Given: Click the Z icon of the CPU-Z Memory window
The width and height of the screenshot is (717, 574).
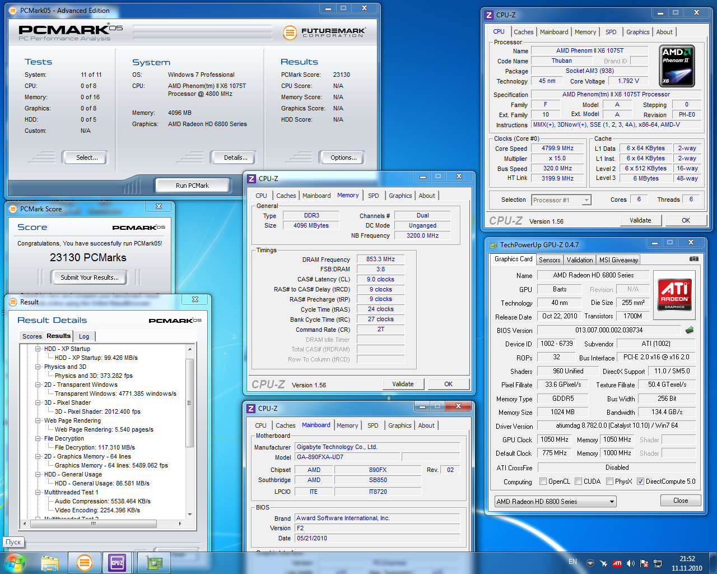Looking at the screenshot, I should [x=252, y=179].
